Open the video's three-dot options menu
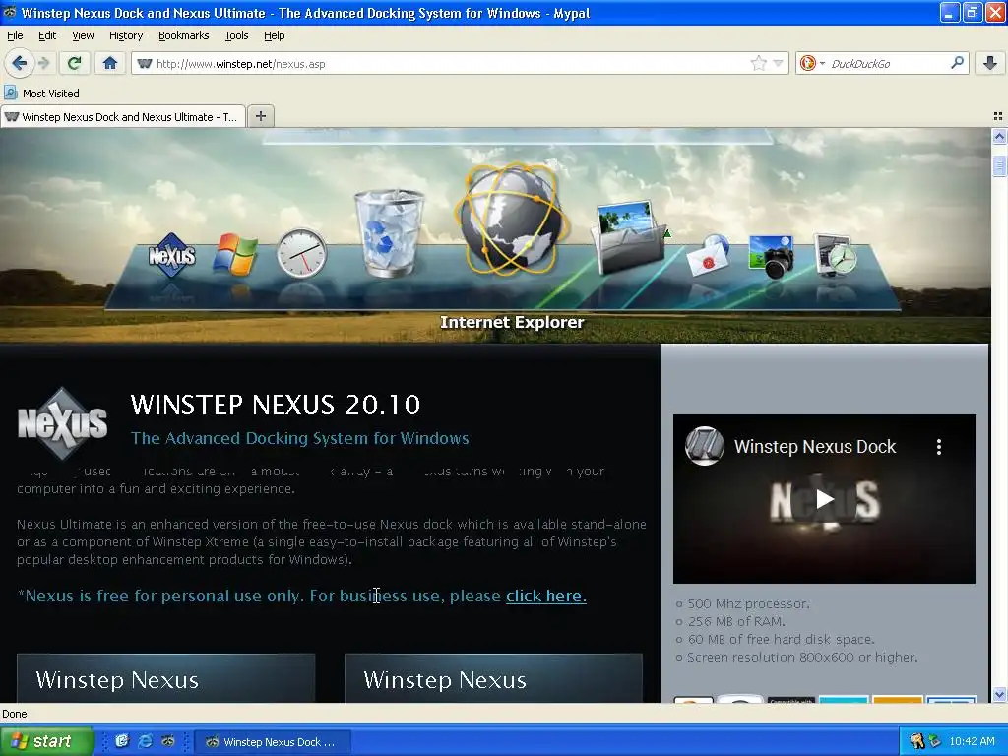The width and height of the screenshot is (1008, 756). click(938, 447)
